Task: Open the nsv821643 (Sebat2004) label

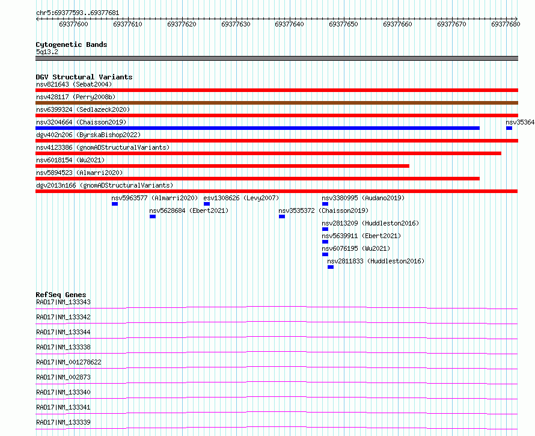Action: 74,84
